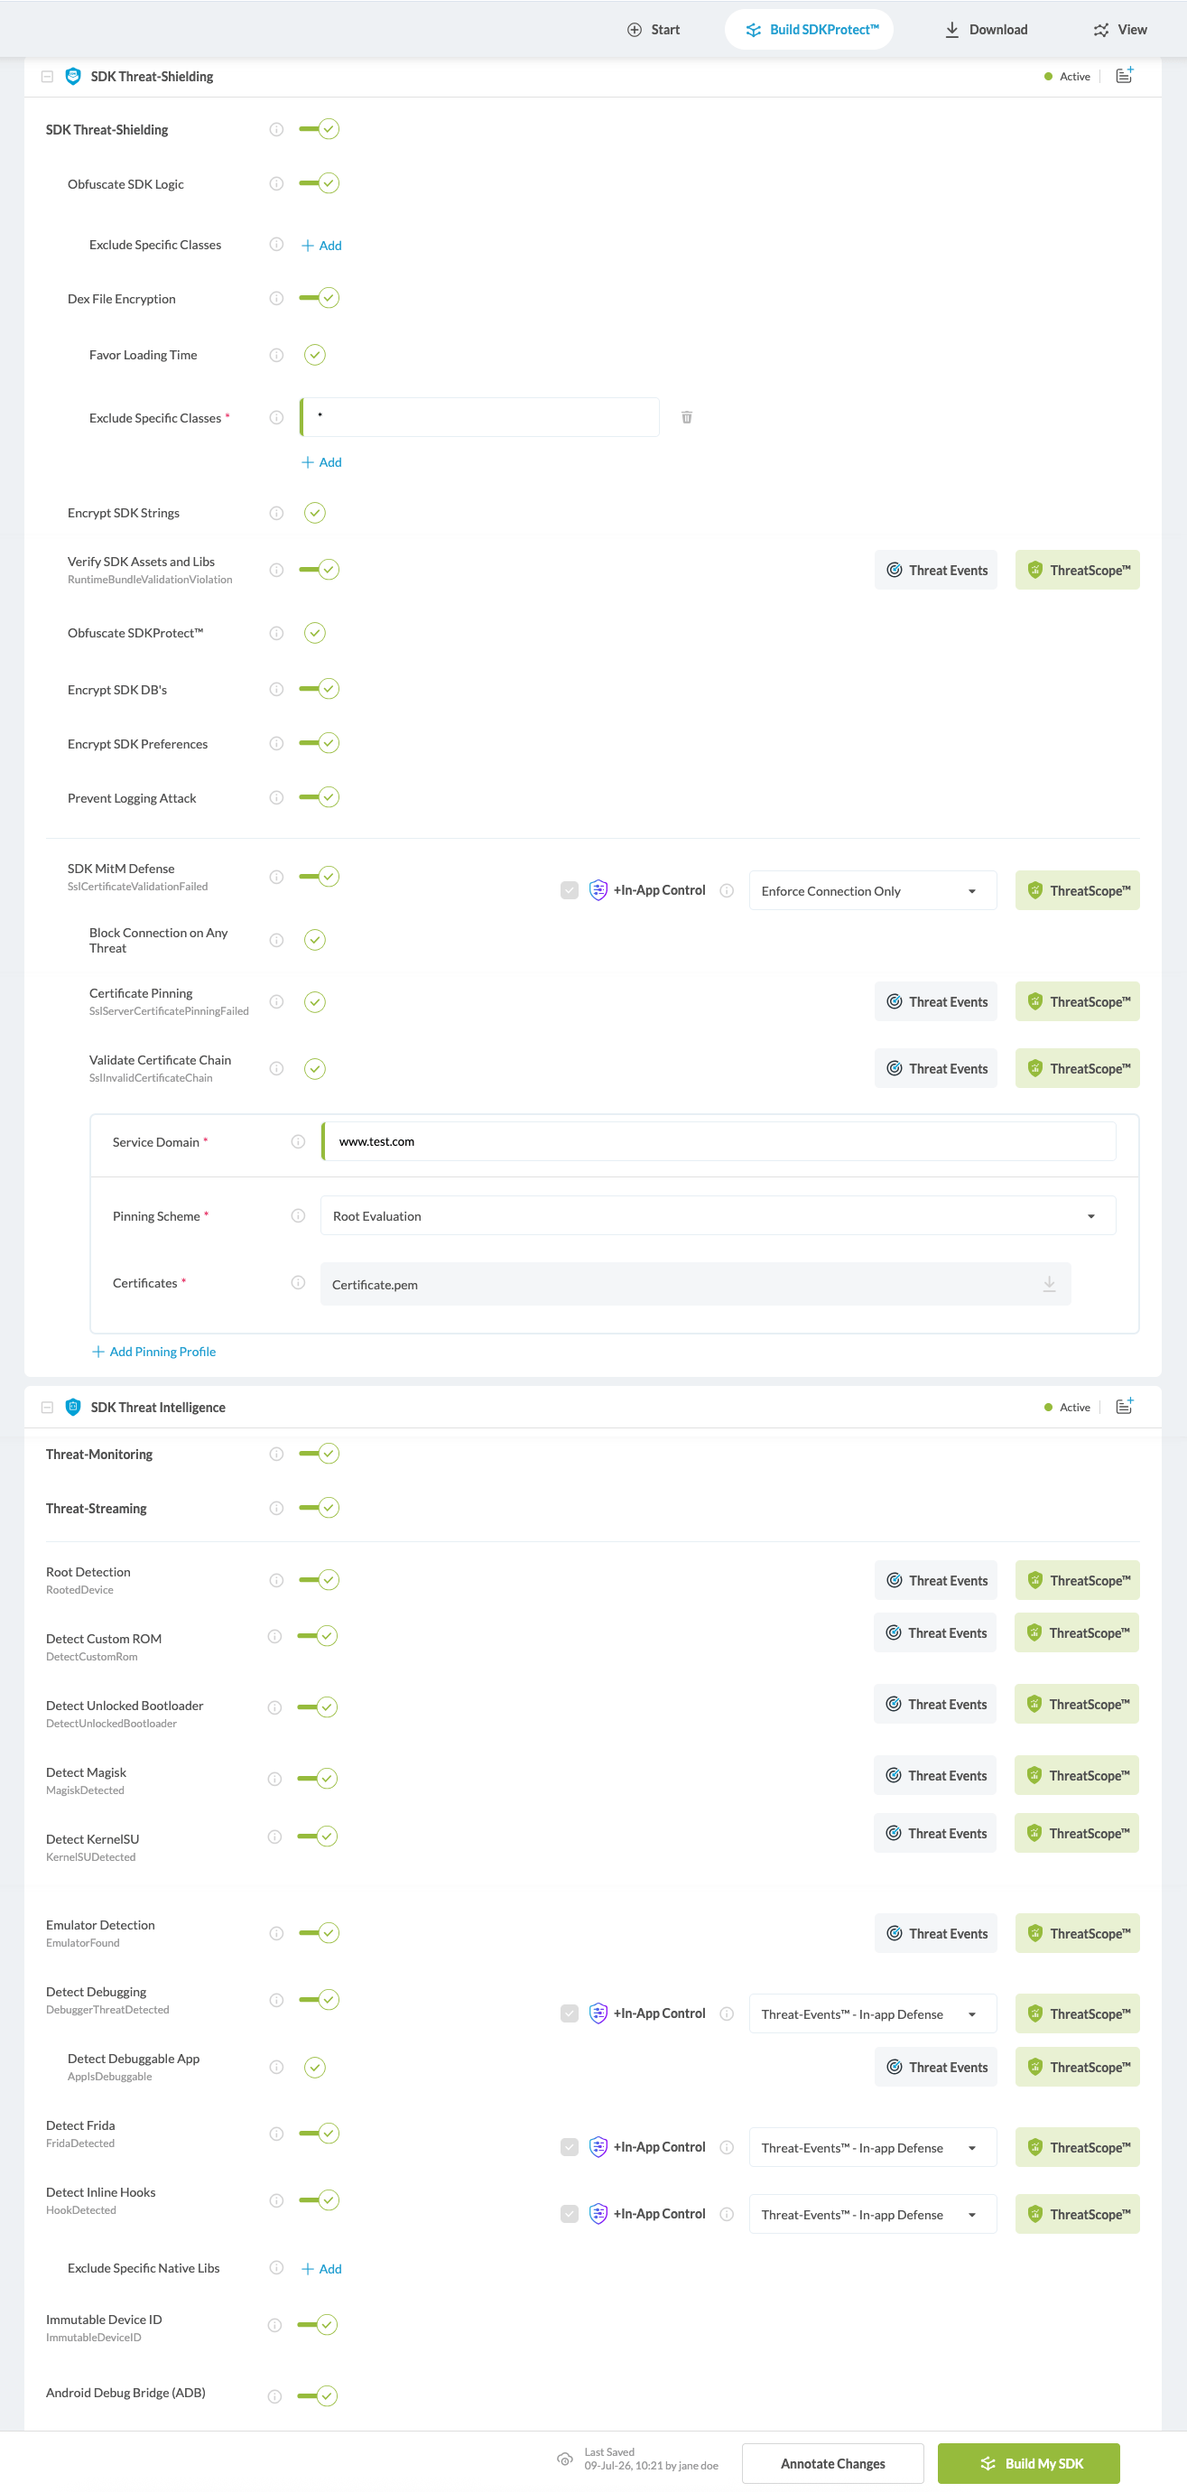Toggle Block Connection on Any Threat check
The image size is (1187, 2492).
[314, 939]
